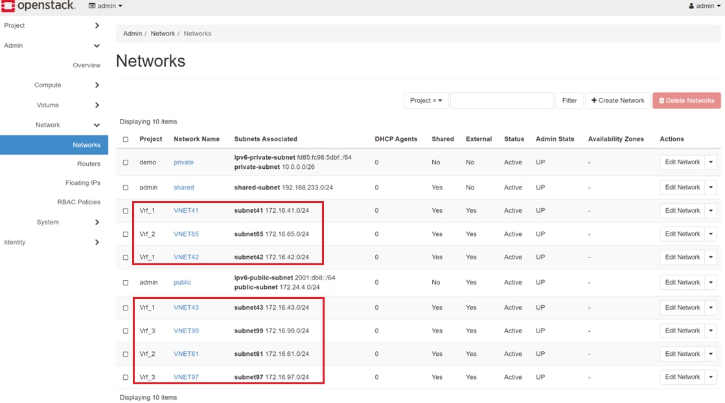Click the Delete Networks button
The height and width of the screenshot is (403, 725).
pos(687,100)
